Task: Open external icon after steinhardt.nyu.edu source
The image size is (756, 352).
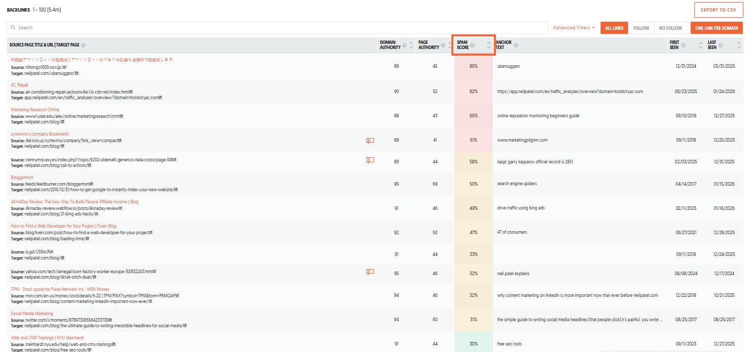Action: click(114, 344)
